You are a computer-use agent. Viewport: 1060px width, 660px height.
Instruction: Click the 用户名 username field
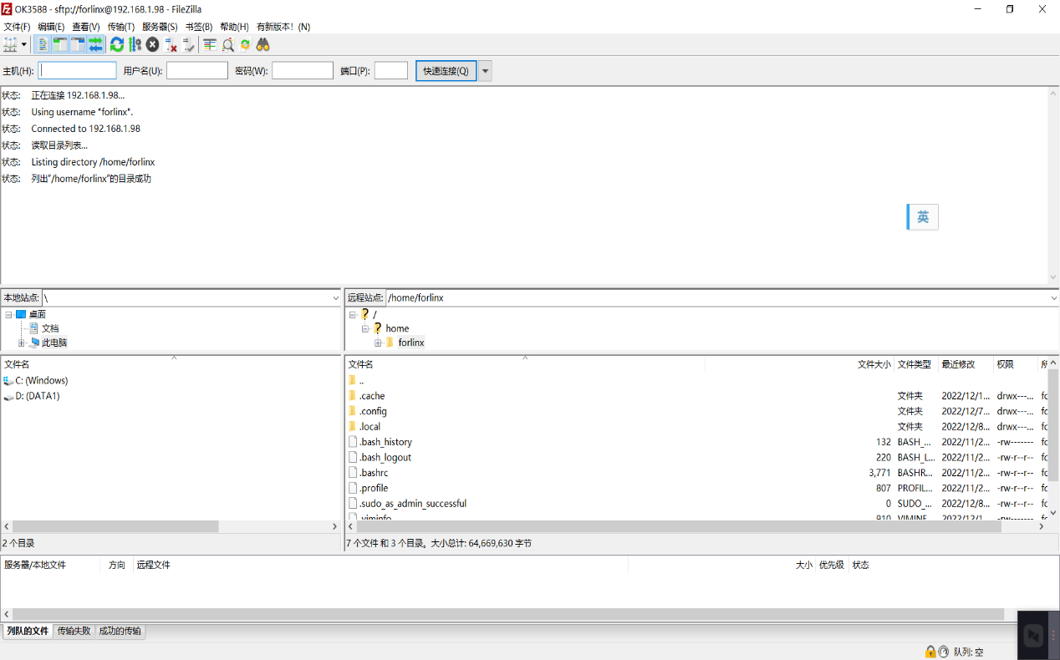tap(197, 71)
